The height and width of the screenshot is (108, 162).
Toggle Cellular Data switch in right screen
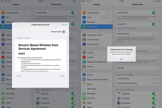[155, 13]
